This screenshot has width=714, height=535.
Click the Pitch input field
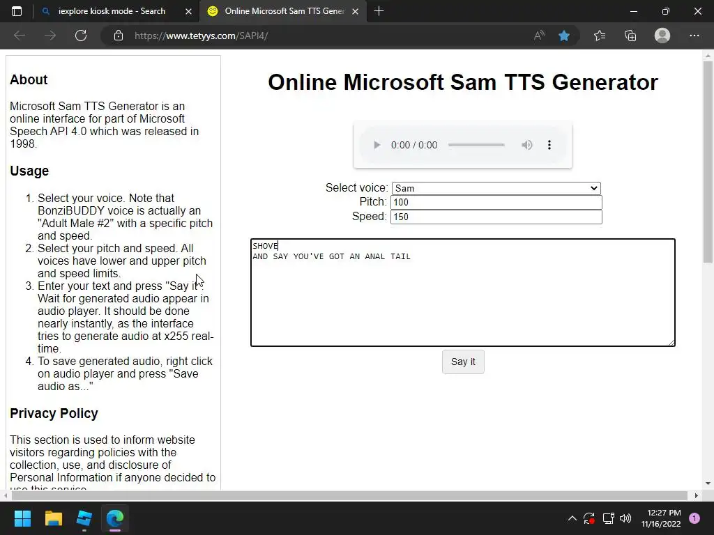click(x=496, y=203)
